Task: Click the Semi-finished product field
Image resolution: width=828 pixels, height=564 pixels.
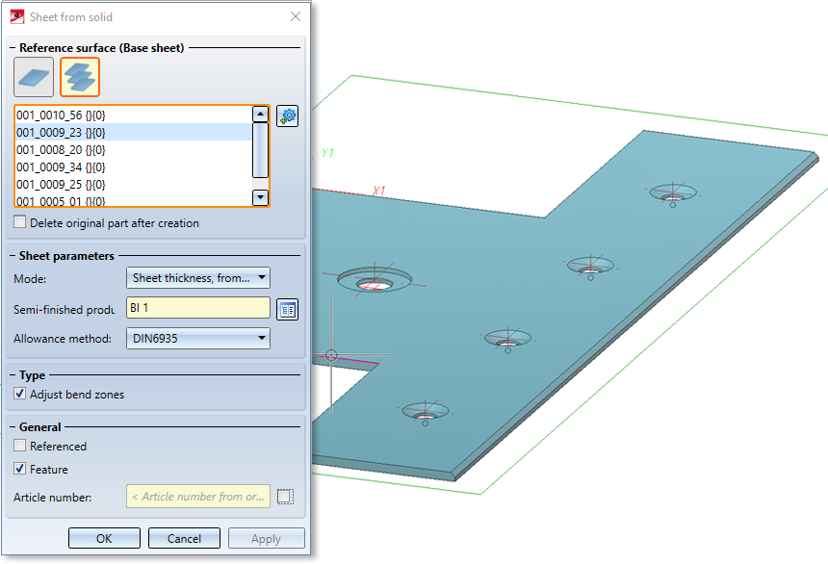Action: [x=198, y=308]
